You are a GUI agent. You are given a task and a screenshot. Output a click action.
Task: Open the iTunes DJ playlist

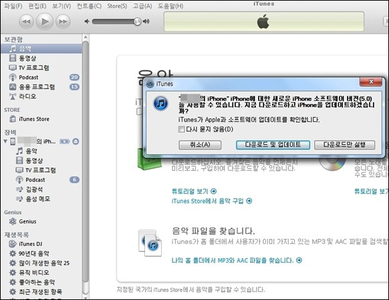pos(41,244)
